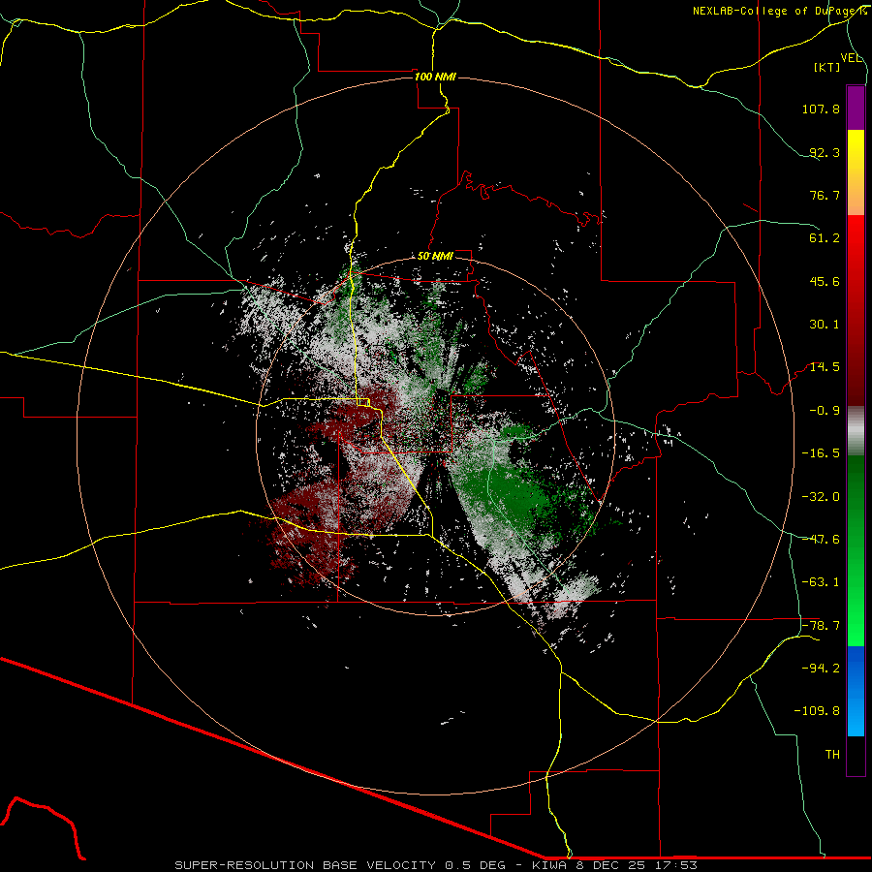
Task: Click the blue segment of the color bar
Action: click(x=856, y=691)
